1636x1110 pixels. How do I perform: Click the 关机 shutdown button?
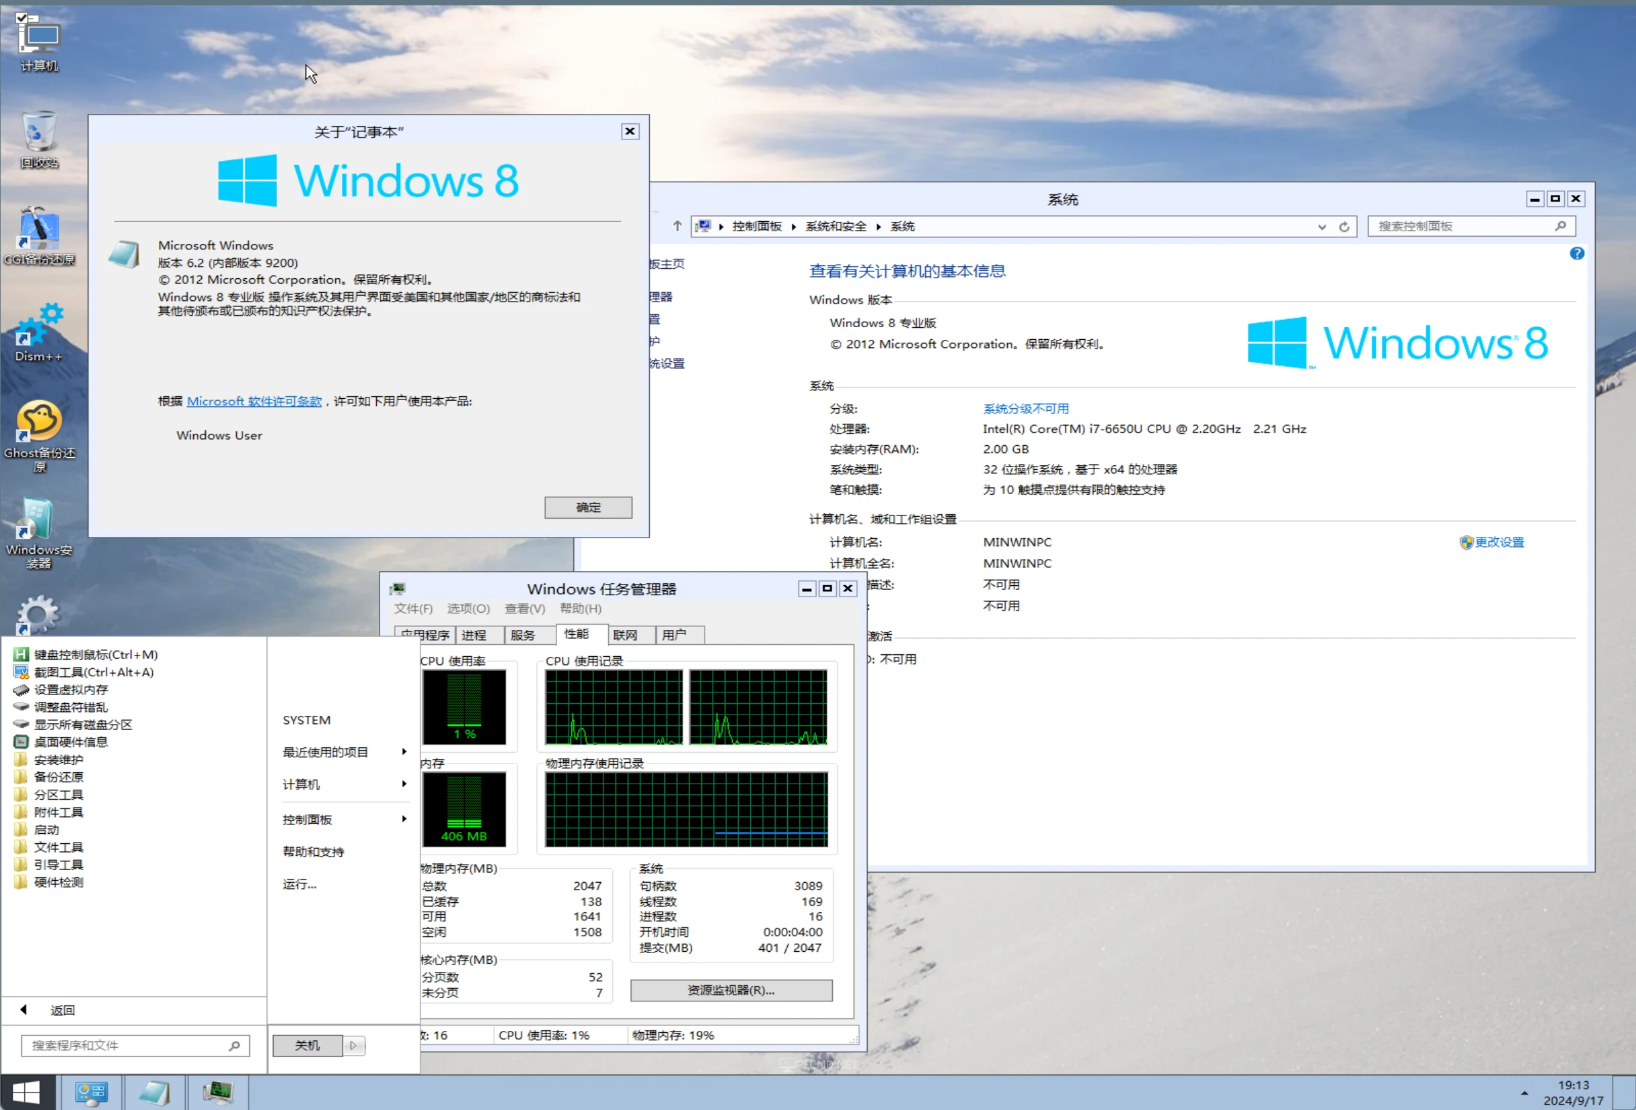point(307,1046)
